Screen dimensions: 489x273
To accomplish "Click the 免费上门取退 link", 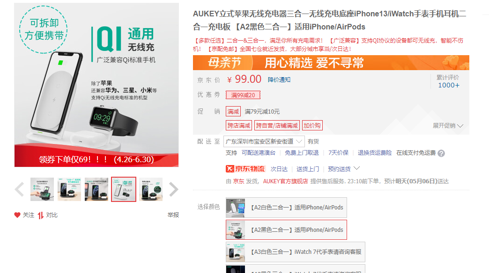I will coord(302,153).
